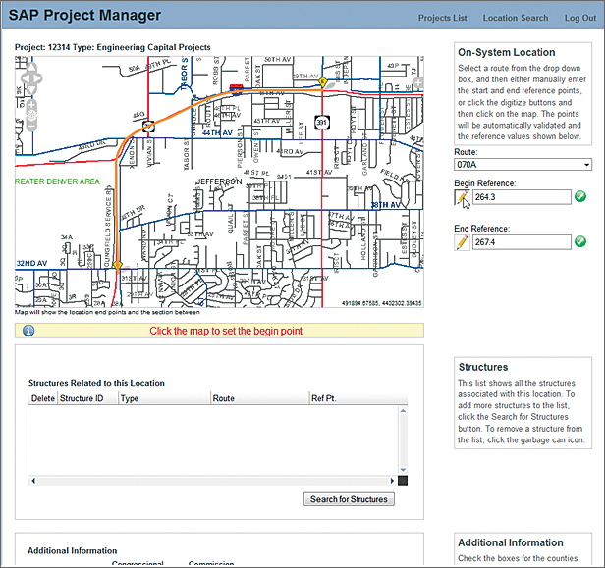This screenshot has height=568, width=605.
Task: Click the structures table horizontal scrollbar left arrow
Action: (33, 481)
